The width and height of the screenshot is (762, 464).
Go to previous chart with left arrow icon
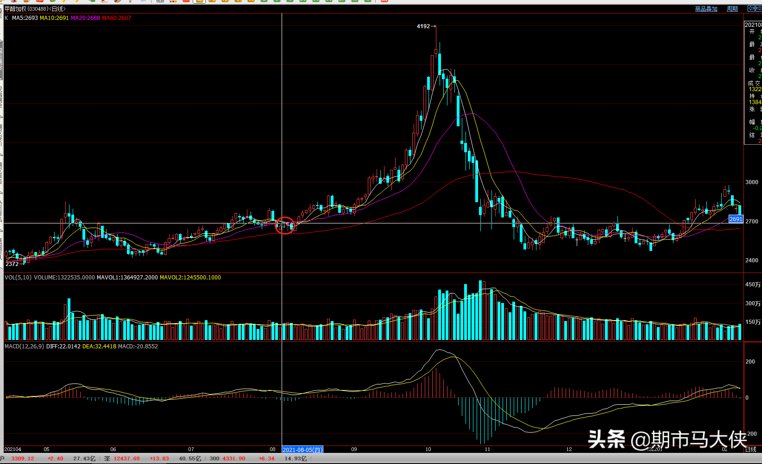click(751, 9)
